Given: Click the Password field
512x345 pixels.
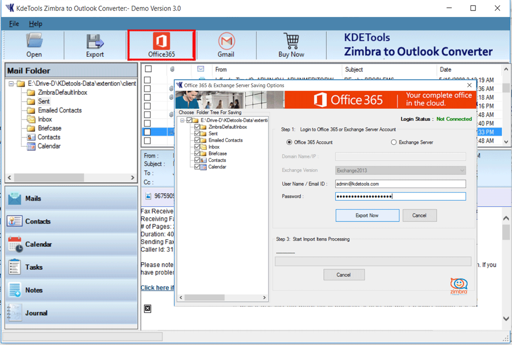Looking at the screenshot, I should click(x=400, y=196).
